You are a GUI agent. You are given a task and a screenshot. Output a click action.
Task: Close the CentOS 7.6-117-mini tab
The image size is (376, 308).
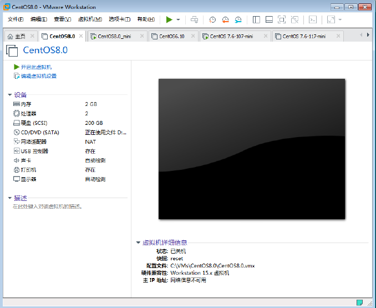[x=338, y=36]
